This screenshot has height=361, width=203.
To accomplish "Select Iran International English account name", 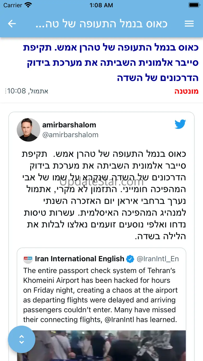I will (80, 259).
